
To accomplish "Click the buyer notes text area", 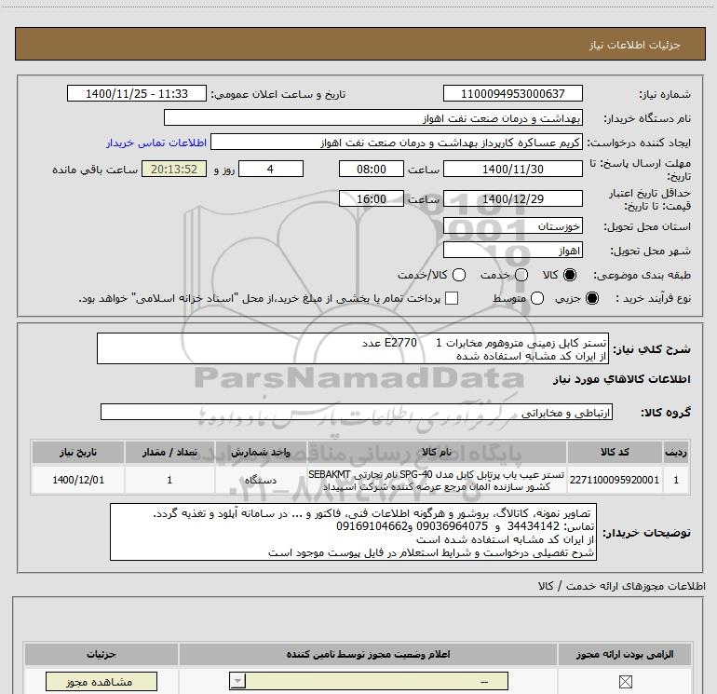I will [x=353, y=532].
